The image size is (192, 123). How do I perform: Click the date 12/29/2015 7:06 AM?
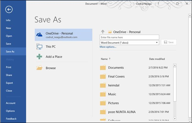[159, 103]
